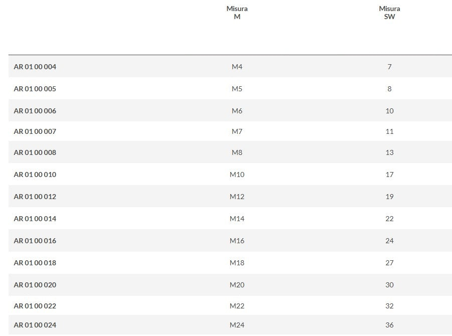Screen dimensions: 452x336
Task: Click SW value 19 in M12 row
Action: click(389, 197)
